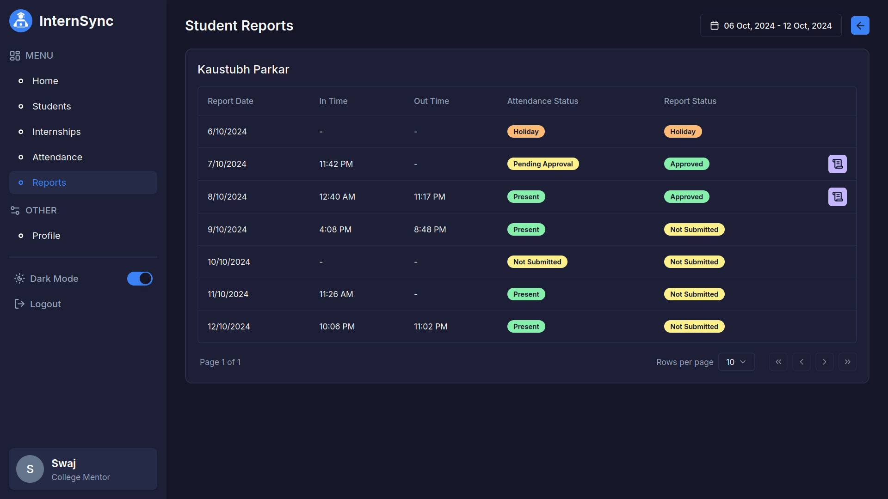This screenshot has height=499, width=888.
Task: Click the 6/10/2024 date cell
Action: pyautogui.click(x=227, y=132)
